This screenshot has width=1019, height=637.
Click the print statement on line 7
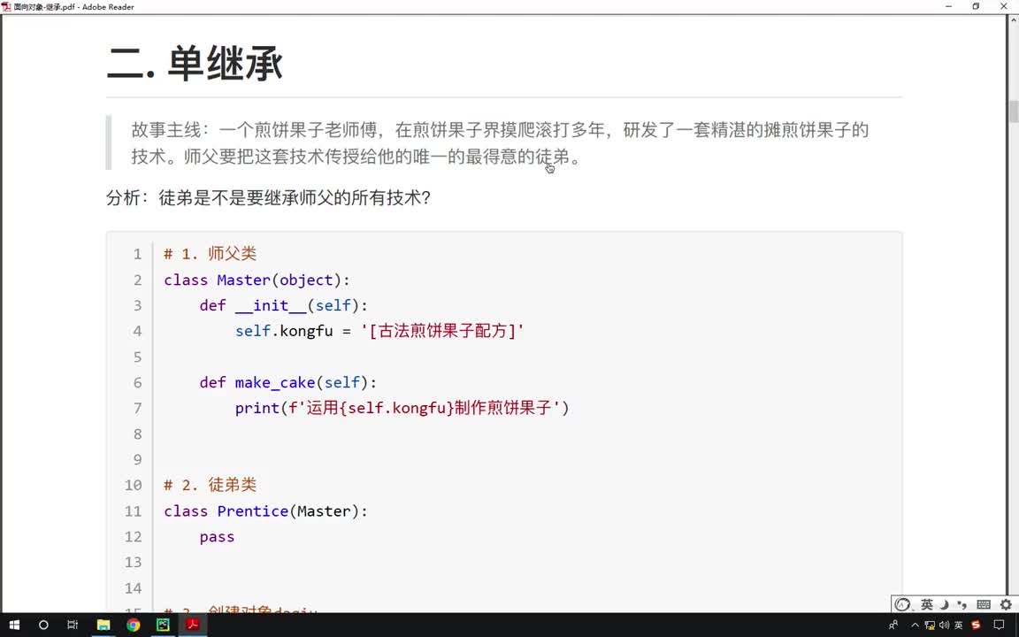coord(402,408)
